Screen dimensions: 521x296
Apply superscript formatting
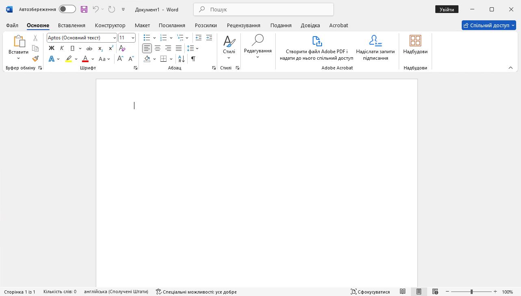tap(111, 48)
